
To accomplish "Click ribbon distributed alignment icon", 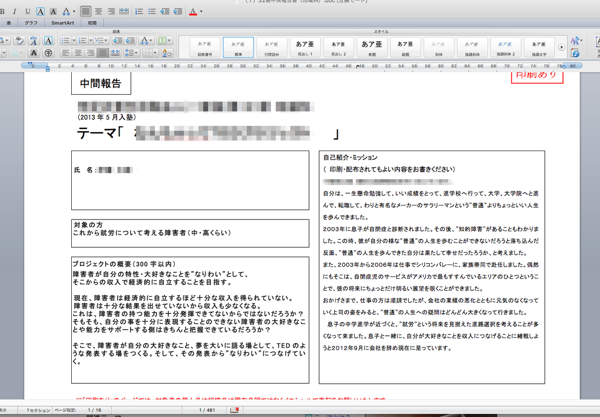I will (115, 53).
